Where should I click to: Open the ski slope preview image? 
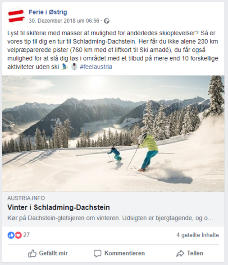point(114,134)
